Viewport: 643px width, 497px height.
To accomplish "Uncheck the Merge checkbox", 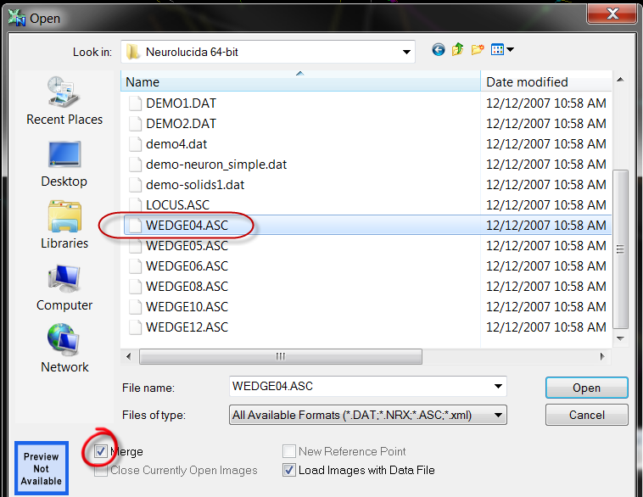I will [x=101, y=452].
